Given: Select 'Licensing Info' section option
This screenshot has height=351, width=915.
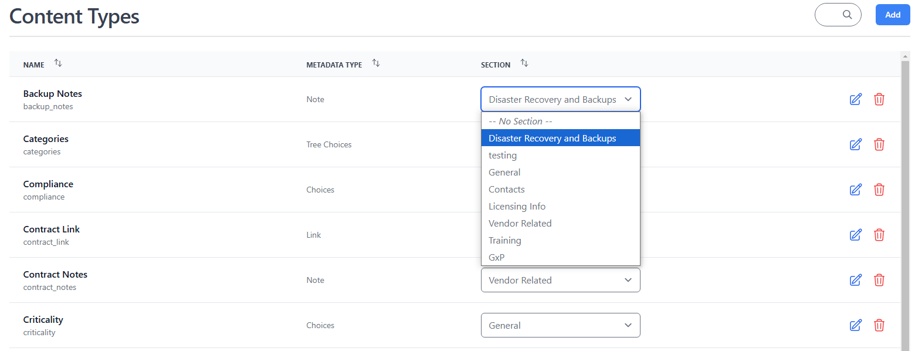Looking at the screenshot, I should click(517, 206).
